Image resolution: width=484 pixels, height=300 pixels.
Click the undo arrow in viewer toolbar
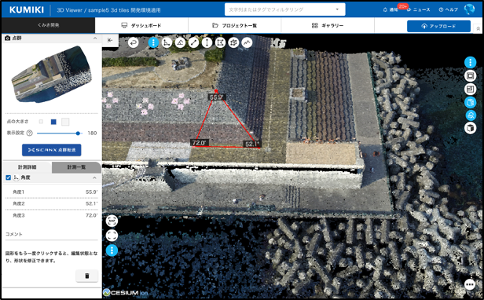pyautogui.click(x=134, y=42)
